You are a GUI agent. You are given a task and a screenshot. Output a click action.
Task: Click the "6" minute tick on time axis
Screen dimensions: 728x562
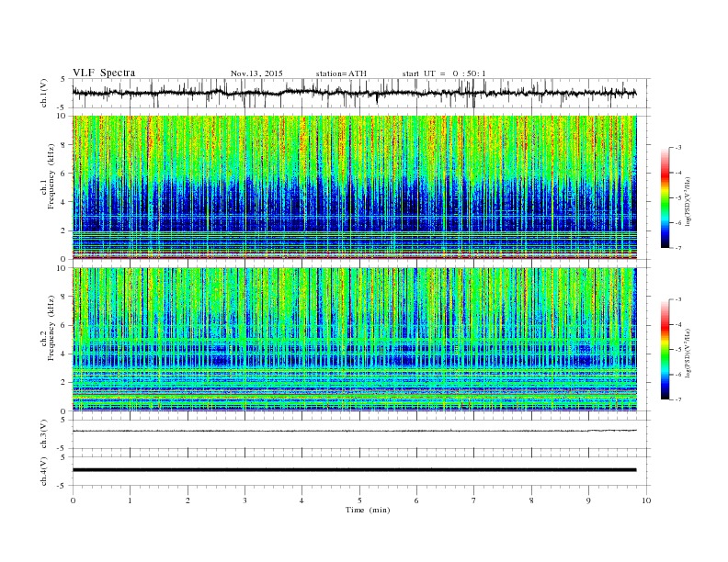pos(416,500)
